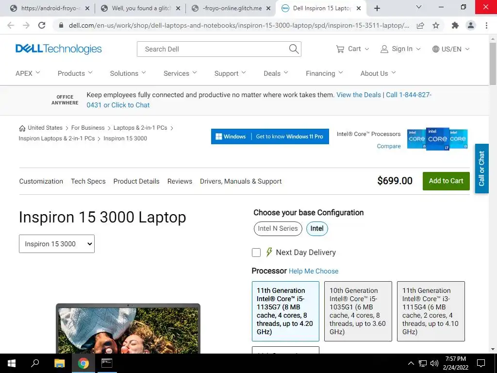Choose the 11th Gen Core i5-1135G7 processor
This screenshot has width=497, height=373.
[285, 311]
